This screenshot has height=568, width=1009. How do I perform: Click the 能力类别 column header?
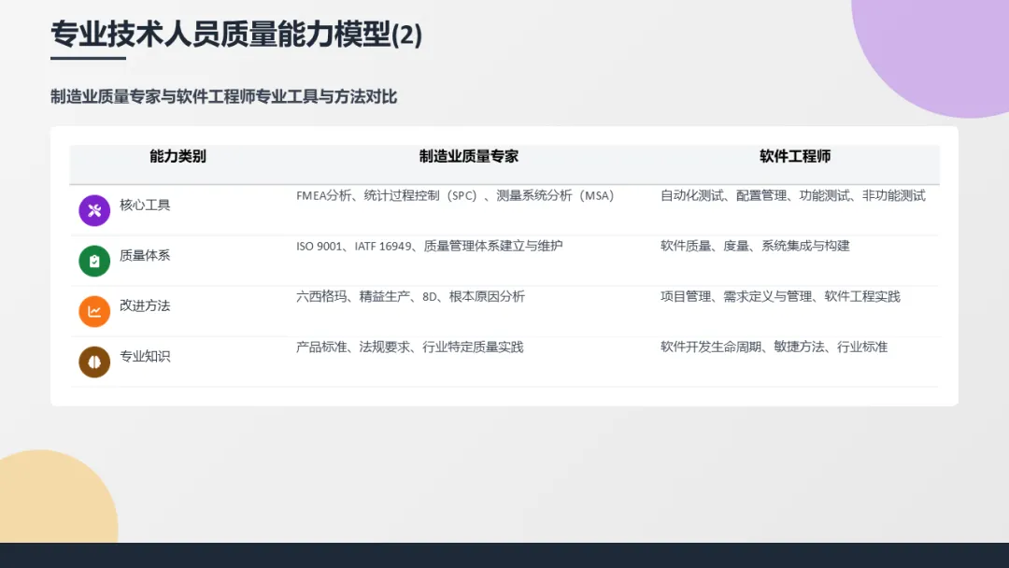pyautogui.click(x=178, y=156)
